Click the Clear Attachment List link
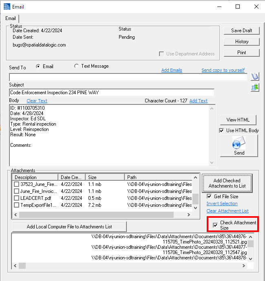 [x=227, y=211]
